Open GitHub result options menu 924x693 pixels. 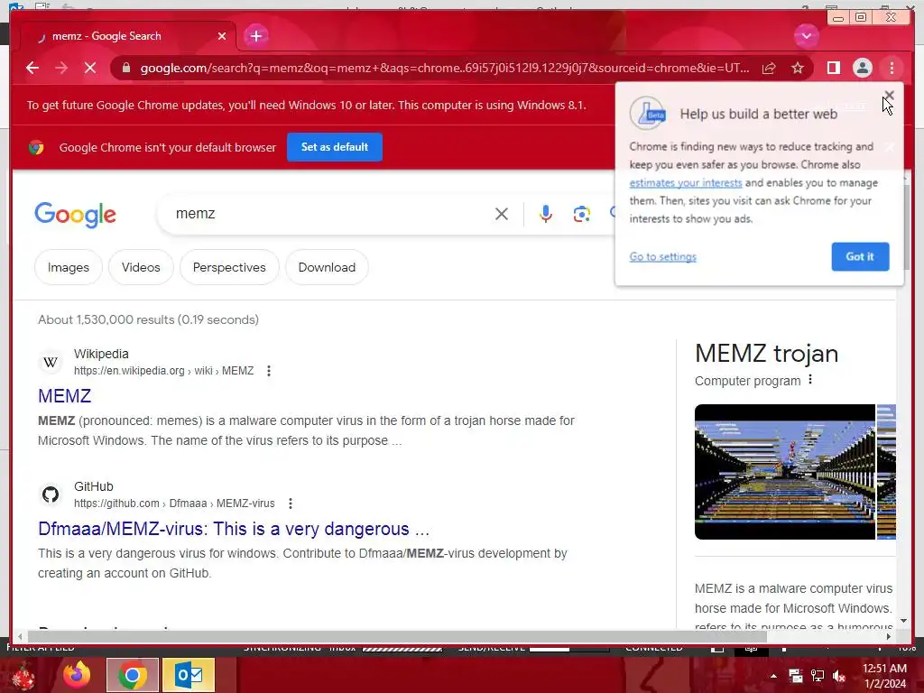[x=290, y=504]
